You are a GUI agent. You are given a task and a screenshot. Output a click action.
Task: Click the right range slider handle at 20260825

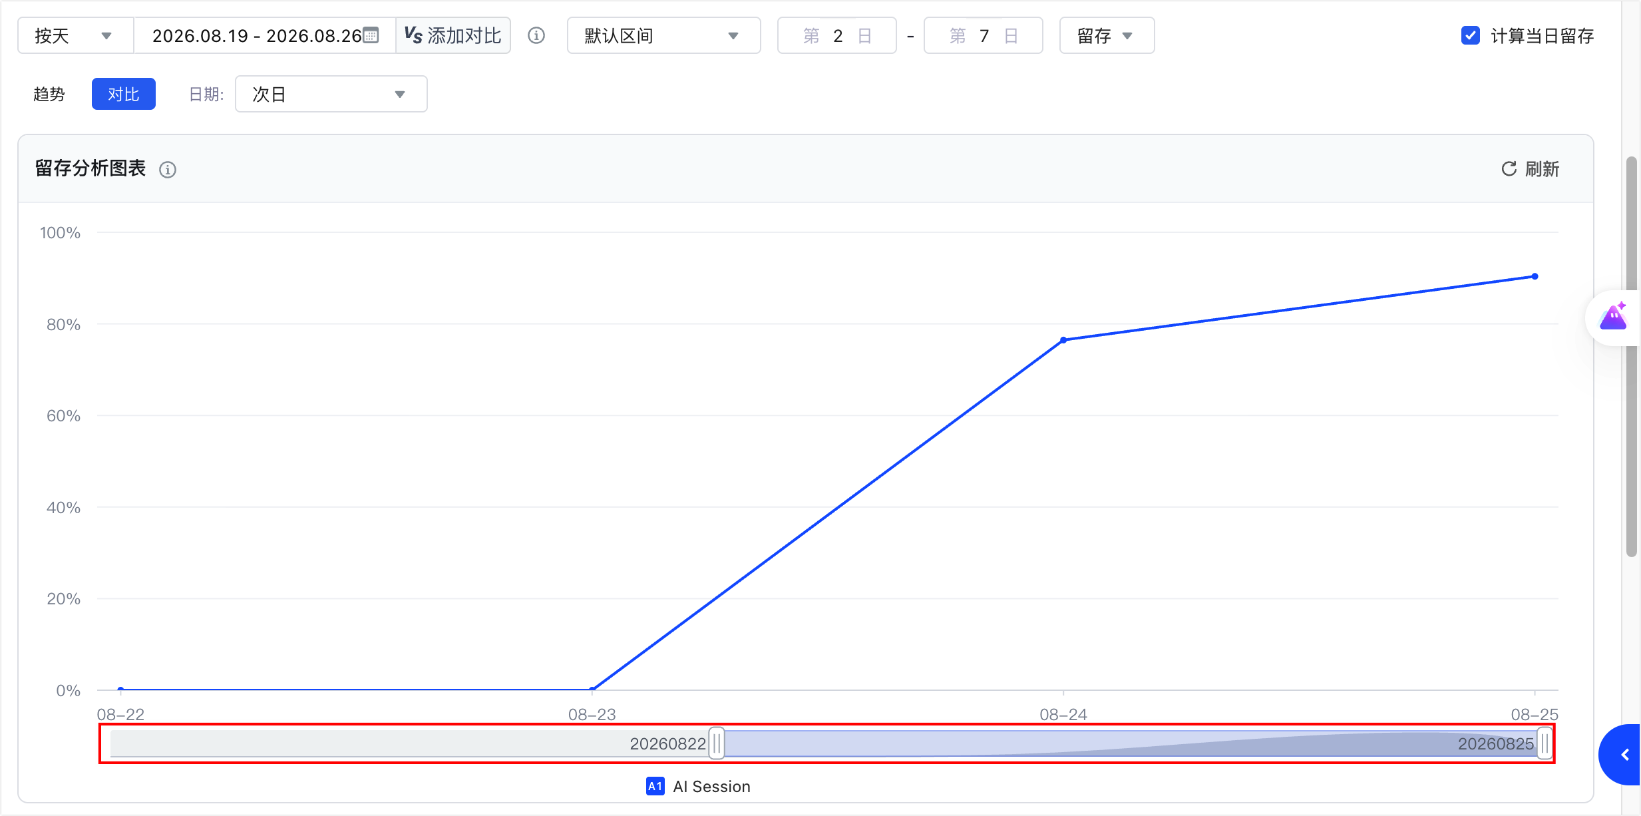coord(1545,743)
